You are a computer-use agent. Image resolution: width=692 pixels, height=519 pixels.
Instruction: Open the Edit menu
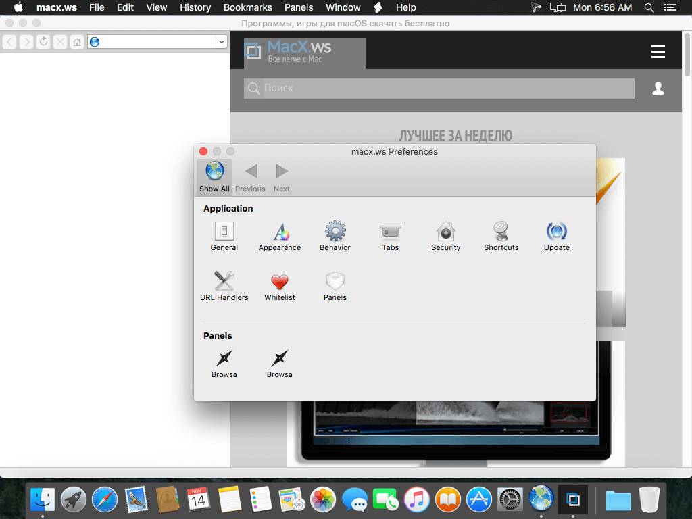[125, 7]
